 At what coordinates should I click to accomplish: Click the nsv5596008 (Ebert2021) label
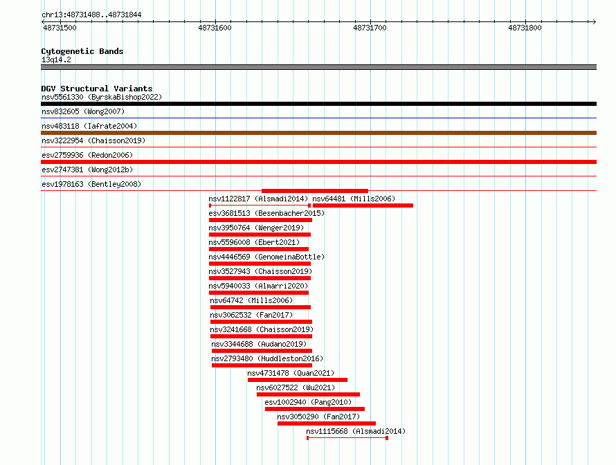(x=254, y=242)
